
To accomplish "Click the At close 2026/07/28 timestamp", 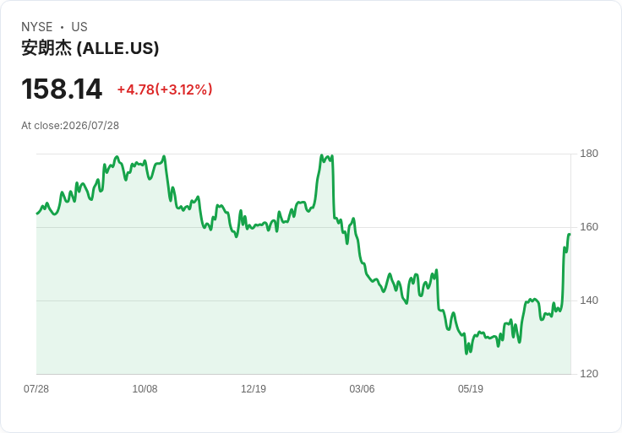I will tap(70, 126).
